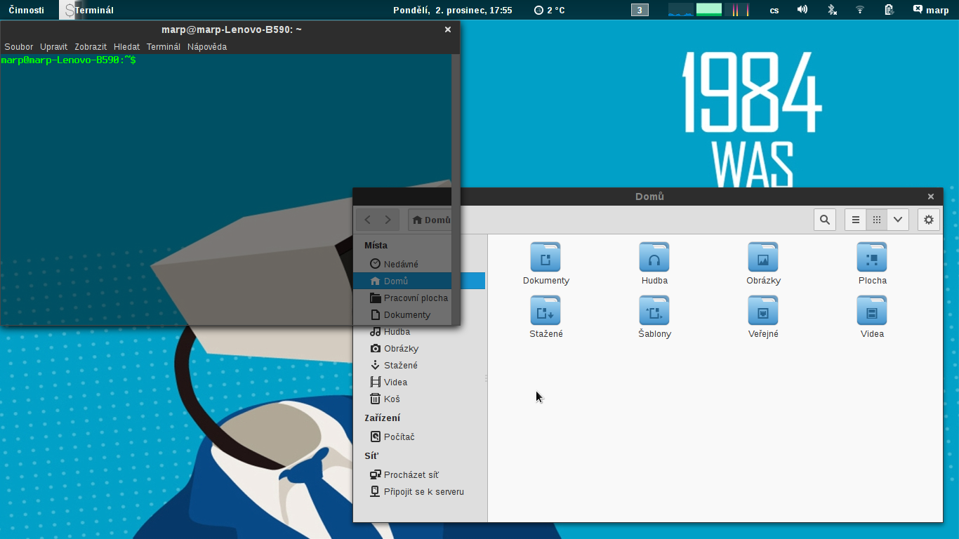Open view options dropdown arrow
The width and height of the screenshot is (959, 539).
point(898,220)
